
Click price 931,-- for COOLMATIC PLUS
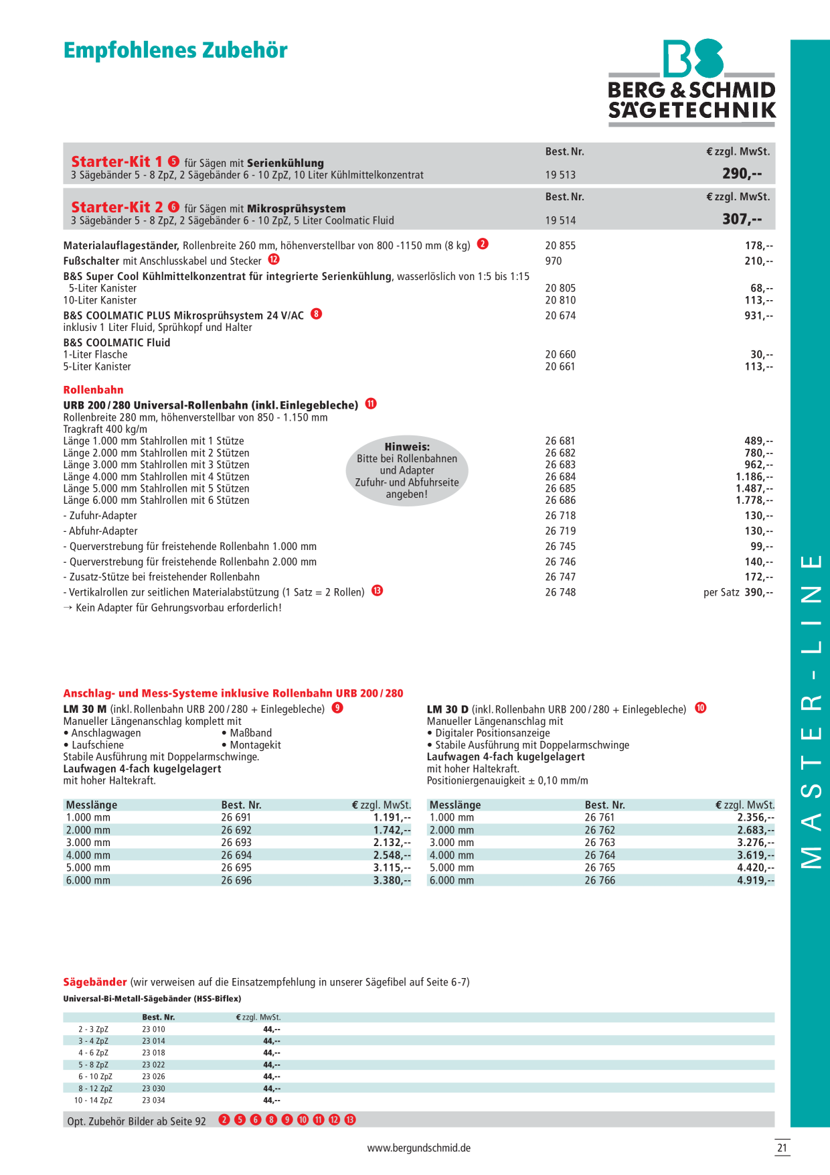point(759,316)
